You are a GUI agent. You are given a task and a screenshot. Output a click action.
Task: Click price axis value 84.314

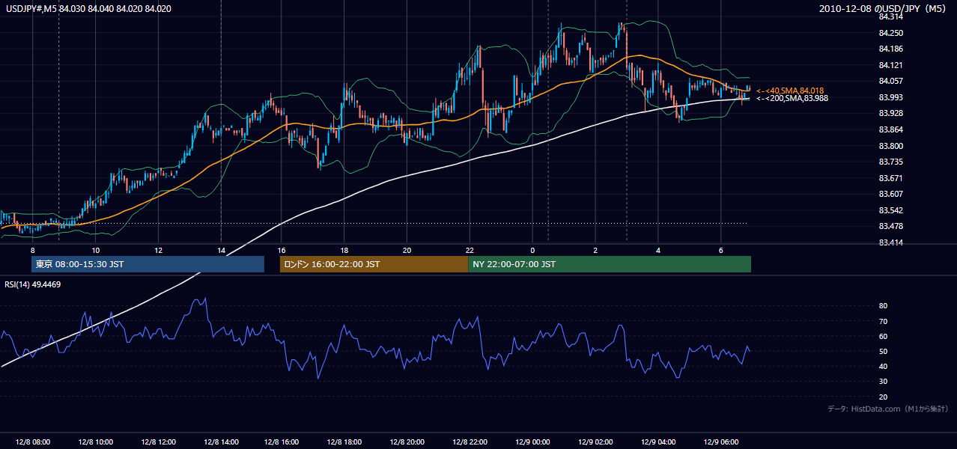click(890, 16)
